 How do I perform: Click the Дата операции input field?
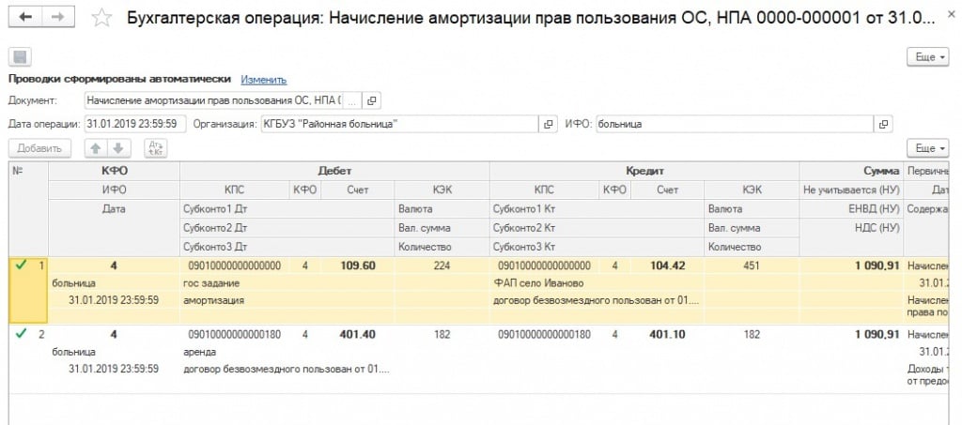point(133,124)
